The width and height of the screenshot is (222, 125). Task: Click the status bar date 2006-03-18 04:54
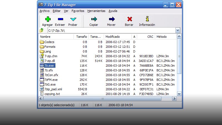point(120,105)
